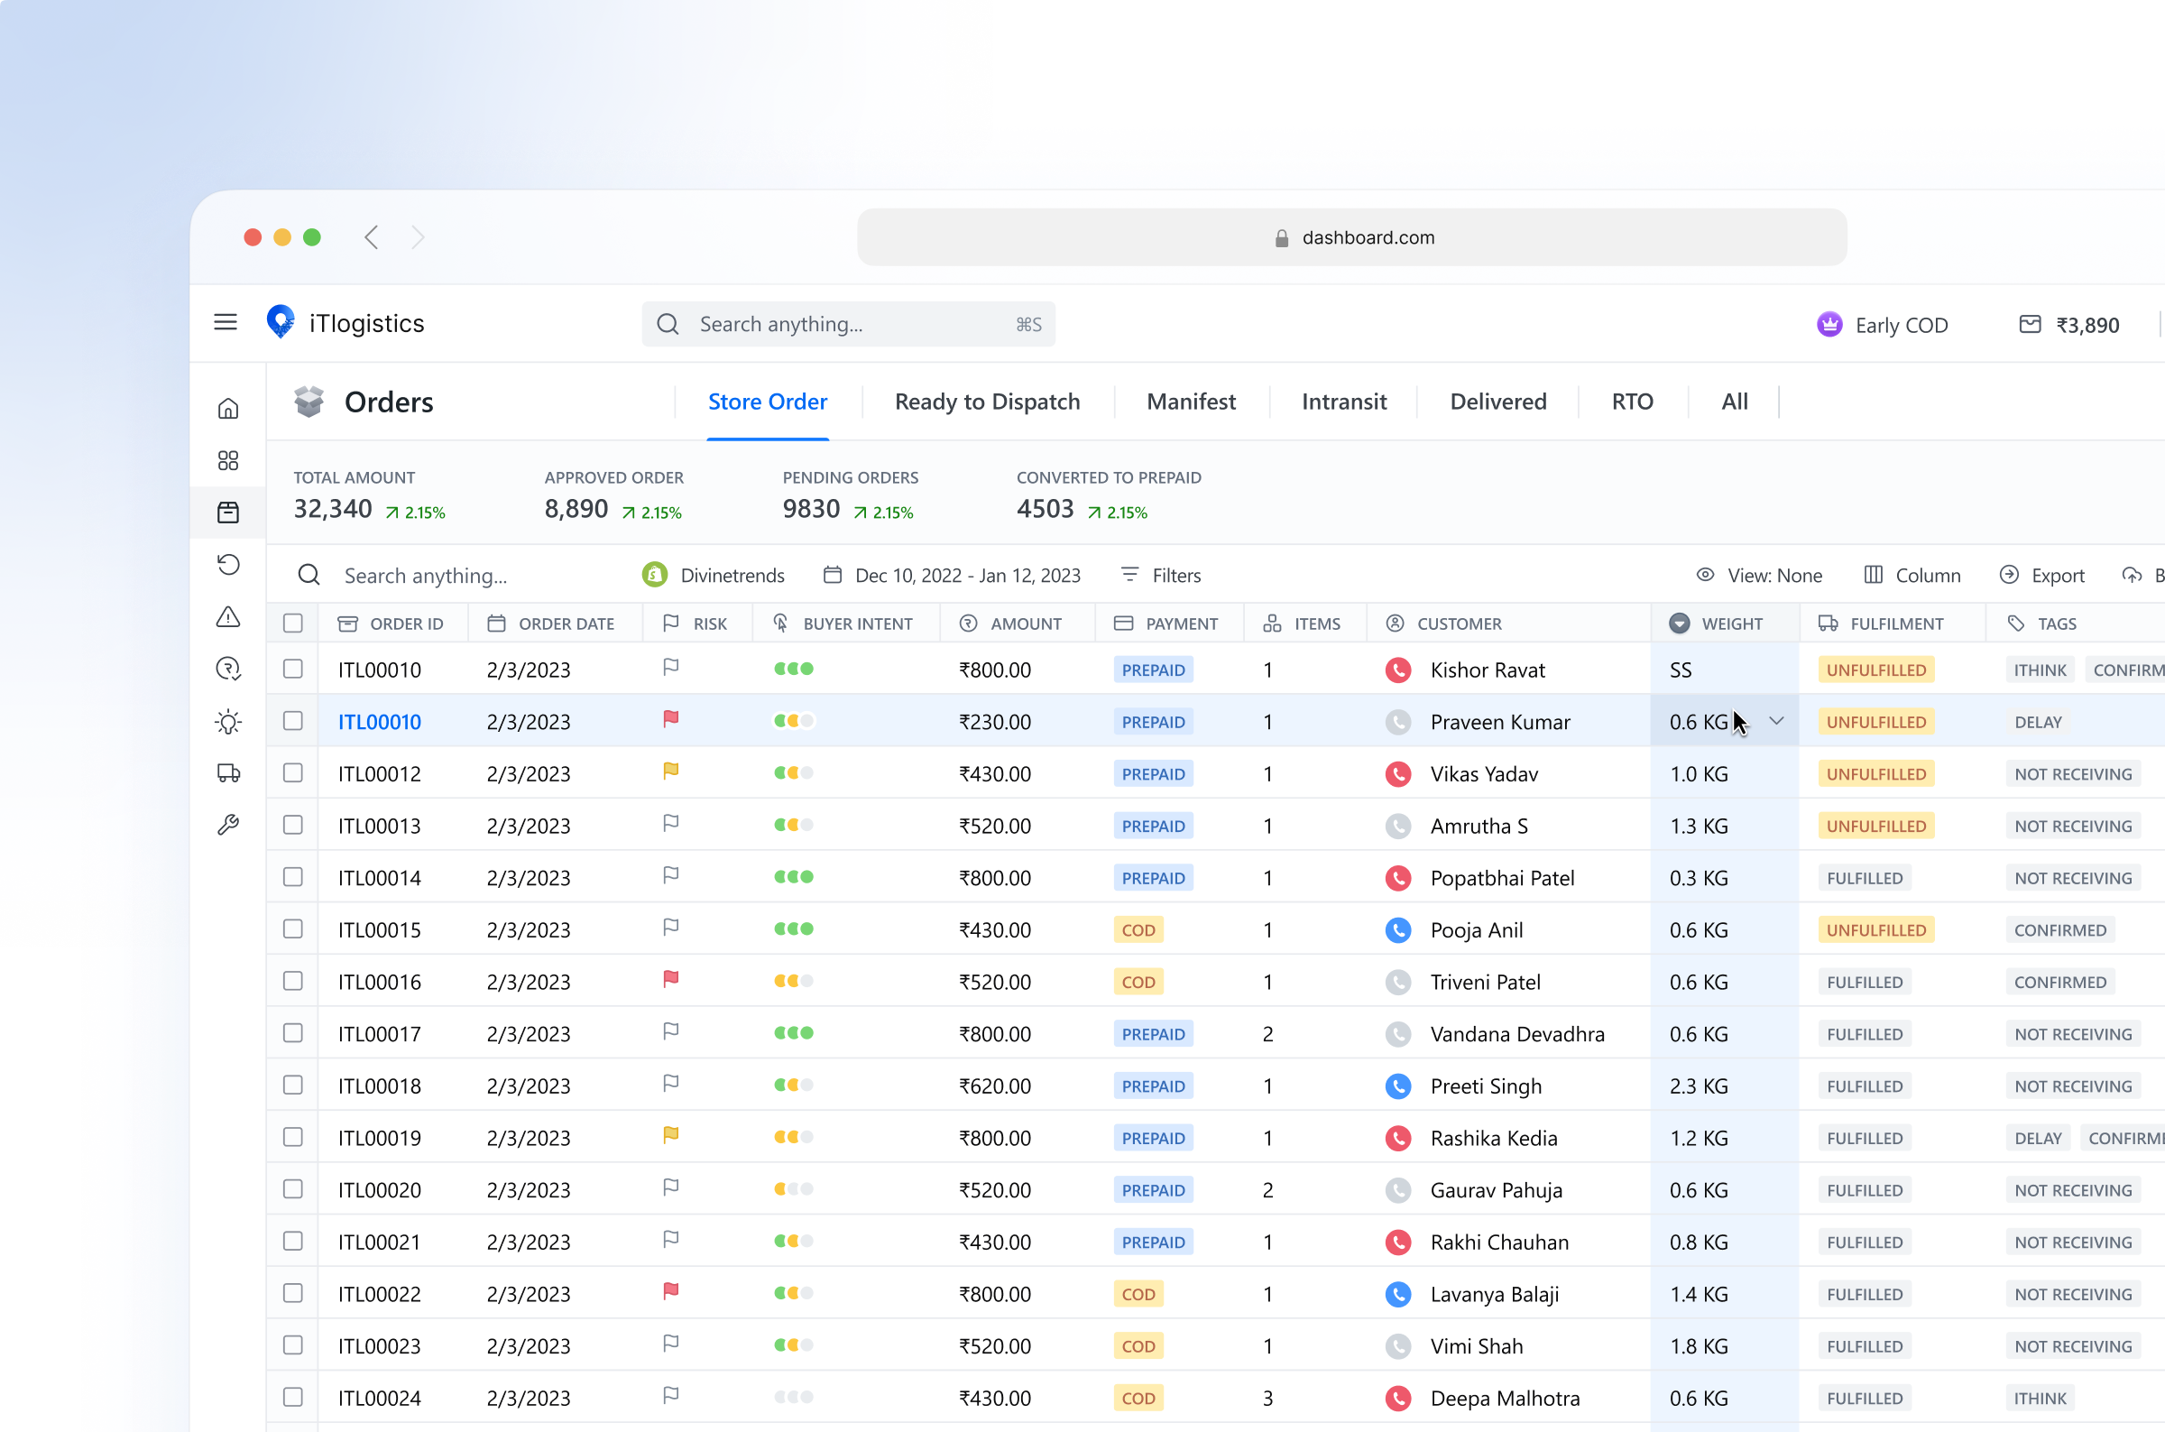Switch to Ready to Dispatch tab
The image size is (2165, 1432).
coord(988,402)
